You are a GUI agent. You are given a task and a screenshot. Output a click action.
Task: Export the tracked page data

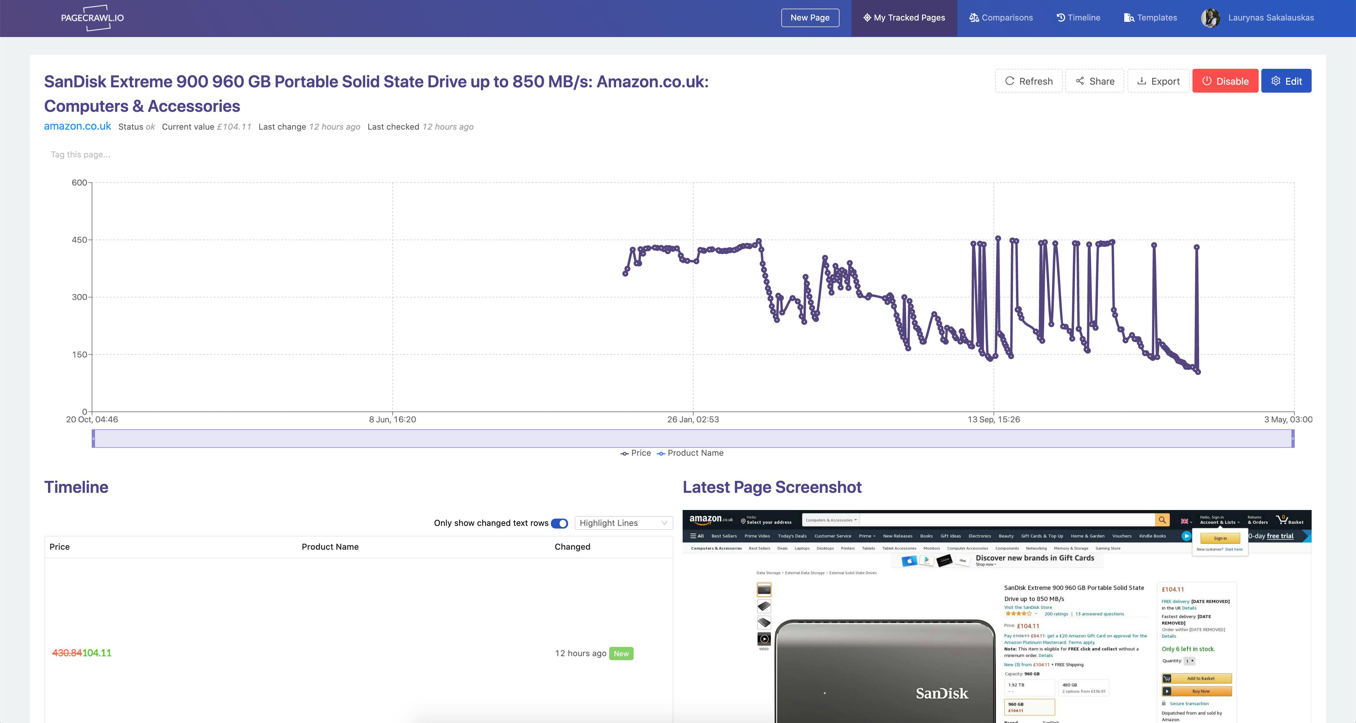tap(1158, 81)
